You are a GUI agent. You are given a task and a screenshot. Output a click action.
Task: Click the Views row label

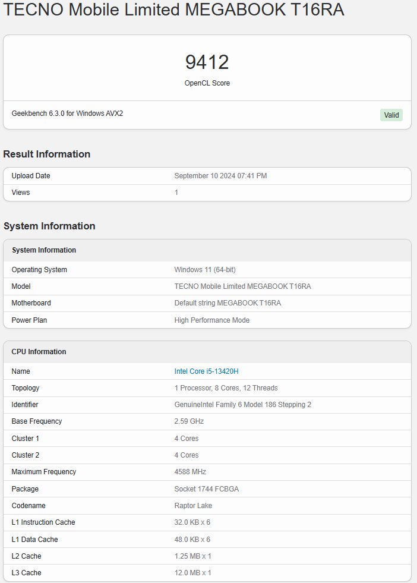tap(21, 192)
